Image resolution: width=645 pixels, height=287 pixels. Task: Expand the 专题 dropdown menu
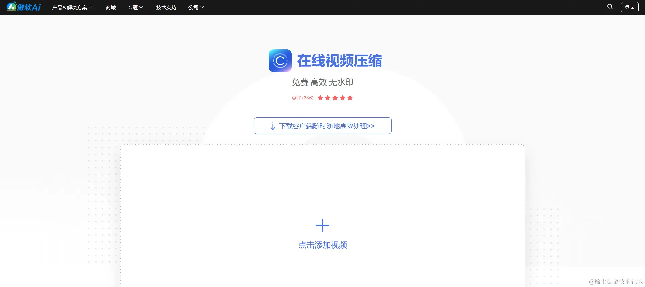pyautogui.click(x=135, y=7)
